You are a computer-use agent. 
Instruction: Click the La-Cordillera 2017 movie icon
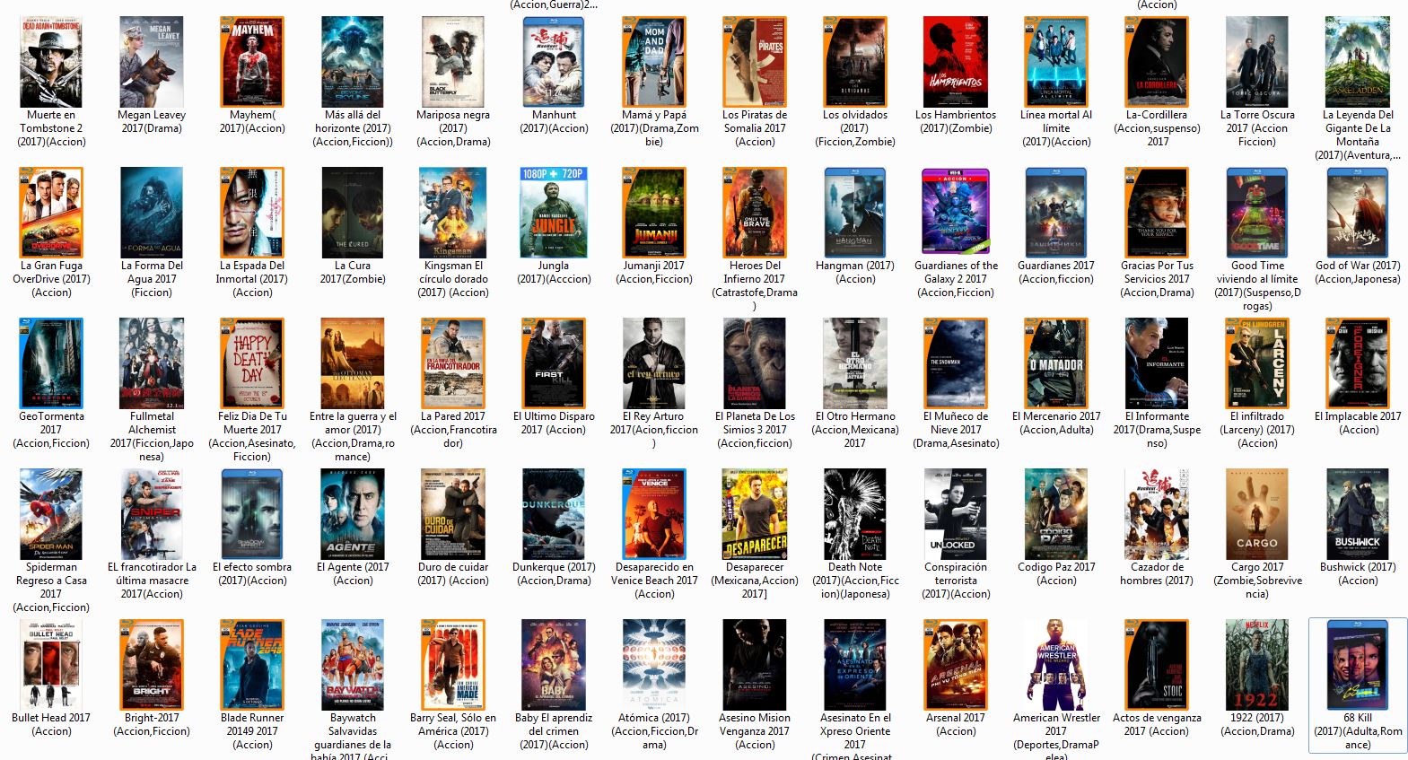(x=1157, y=62)
